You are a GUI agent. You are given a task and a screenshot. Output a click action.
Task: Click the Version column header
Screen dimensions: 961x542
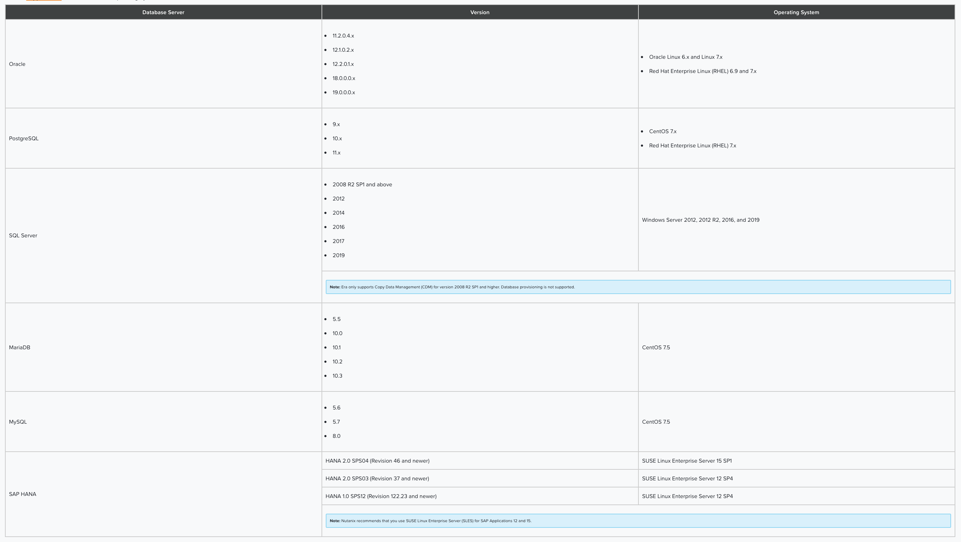pyautogui.click(x=480, y=12)
